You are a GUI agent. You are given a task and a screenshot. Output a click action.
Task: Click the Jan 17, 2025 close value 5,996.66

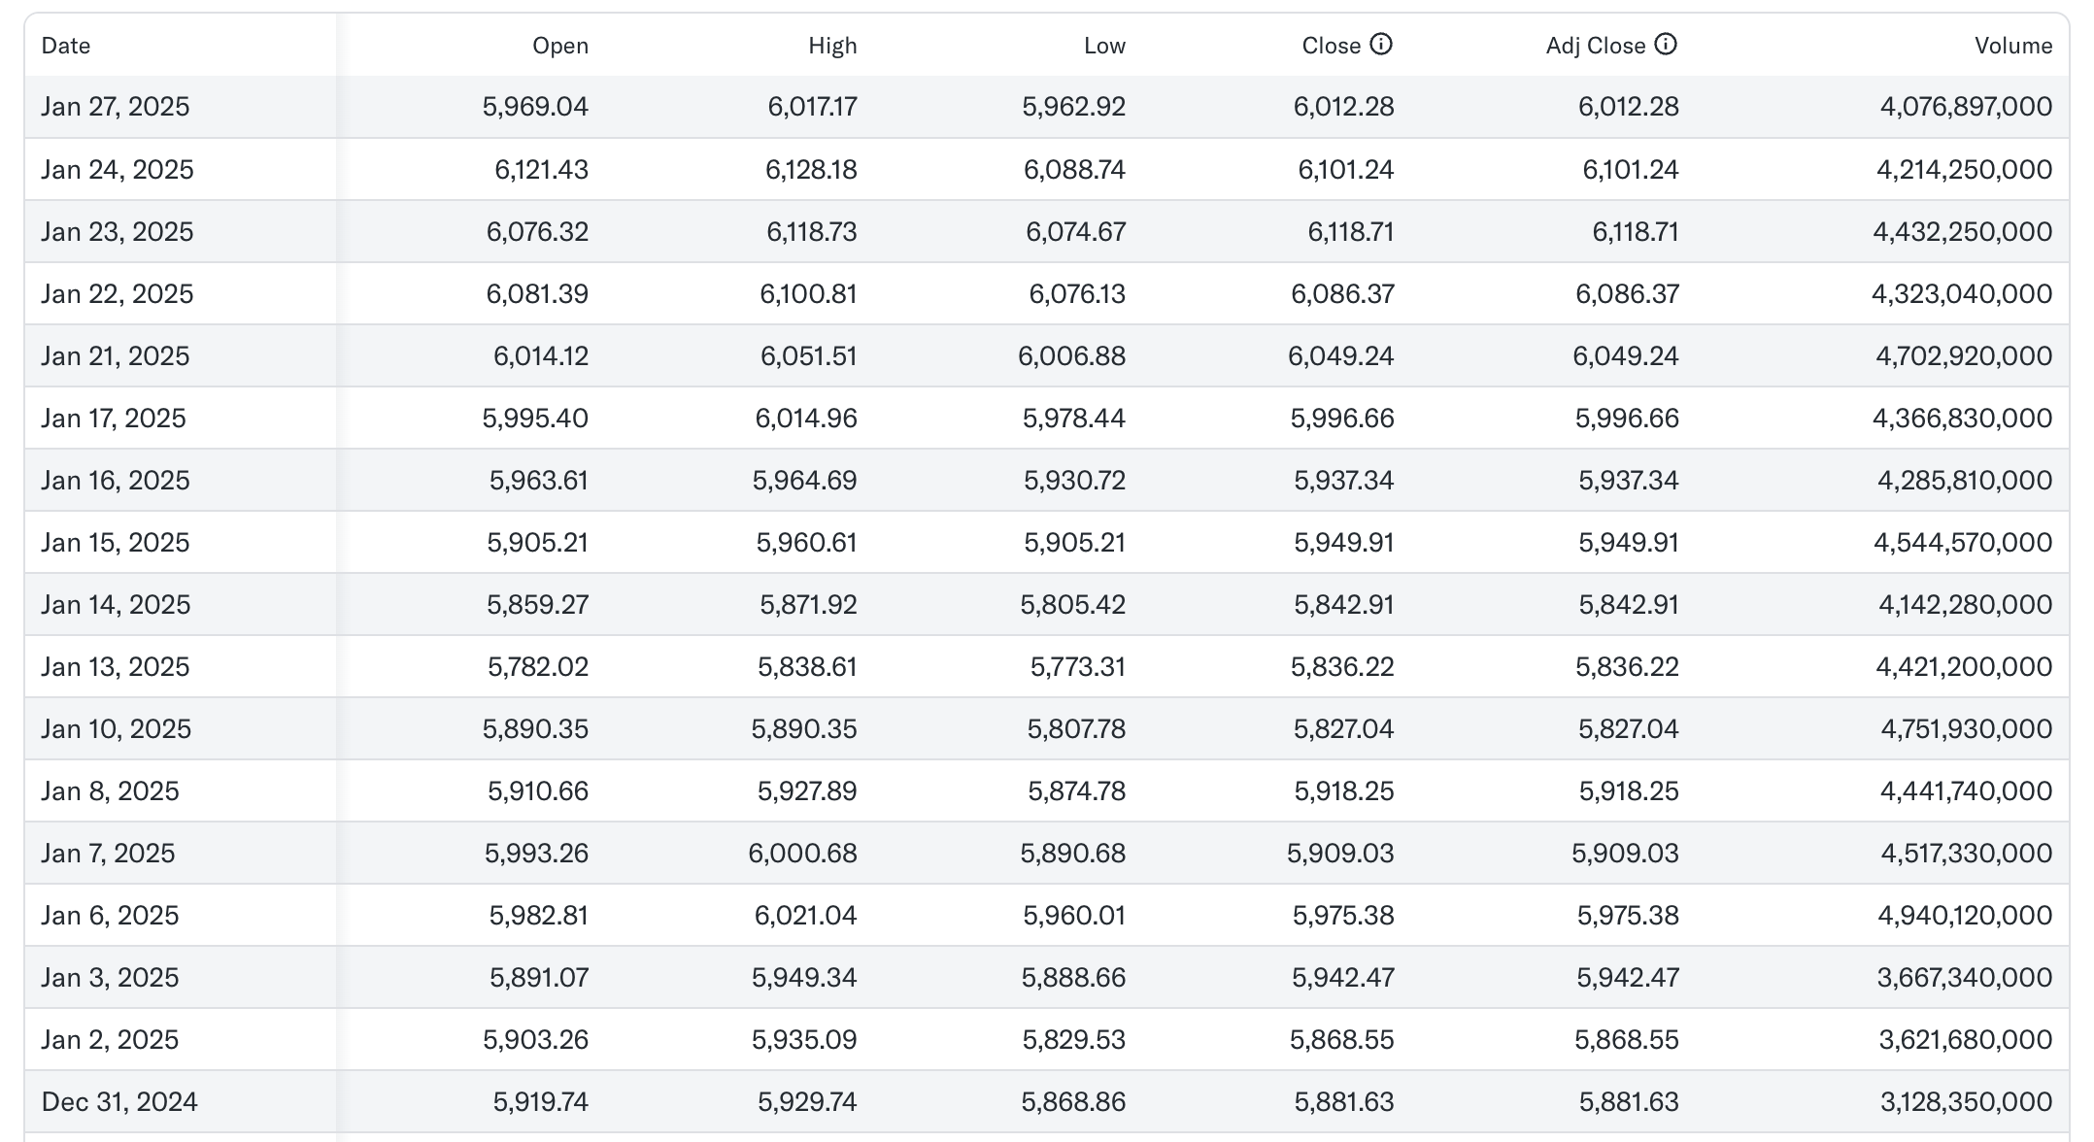click(1341, 419)
